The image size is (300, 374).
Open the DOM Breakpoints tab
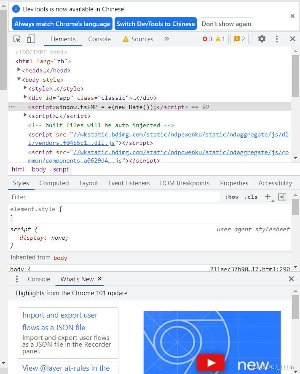tap(185, 183)
